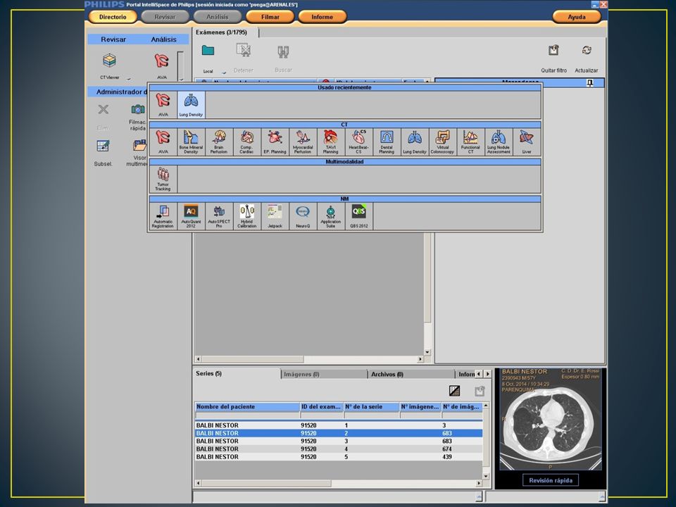Click the exam list horizontal scrollbar
The image size is (676, 507).
[x=309, y=358]
